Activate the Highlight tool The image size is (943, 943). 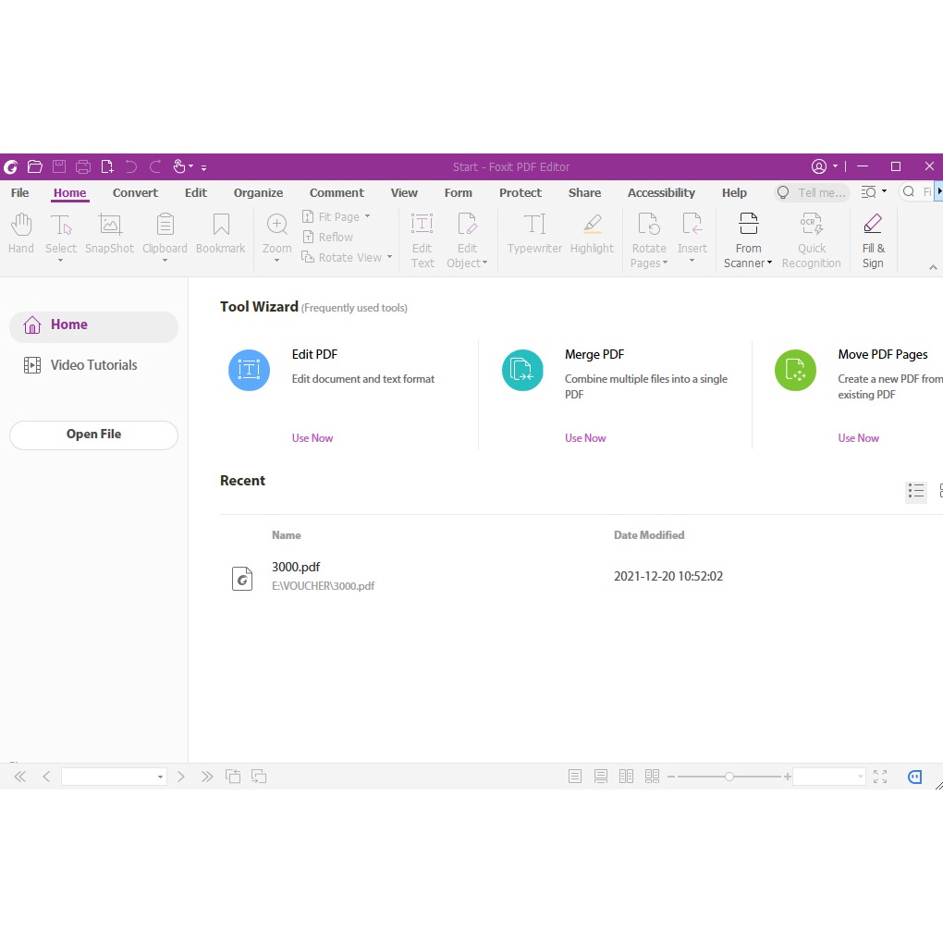[592, 236]
